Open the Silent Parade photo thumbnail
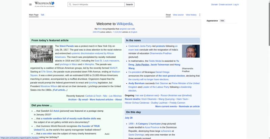 (x=42, y=54)
